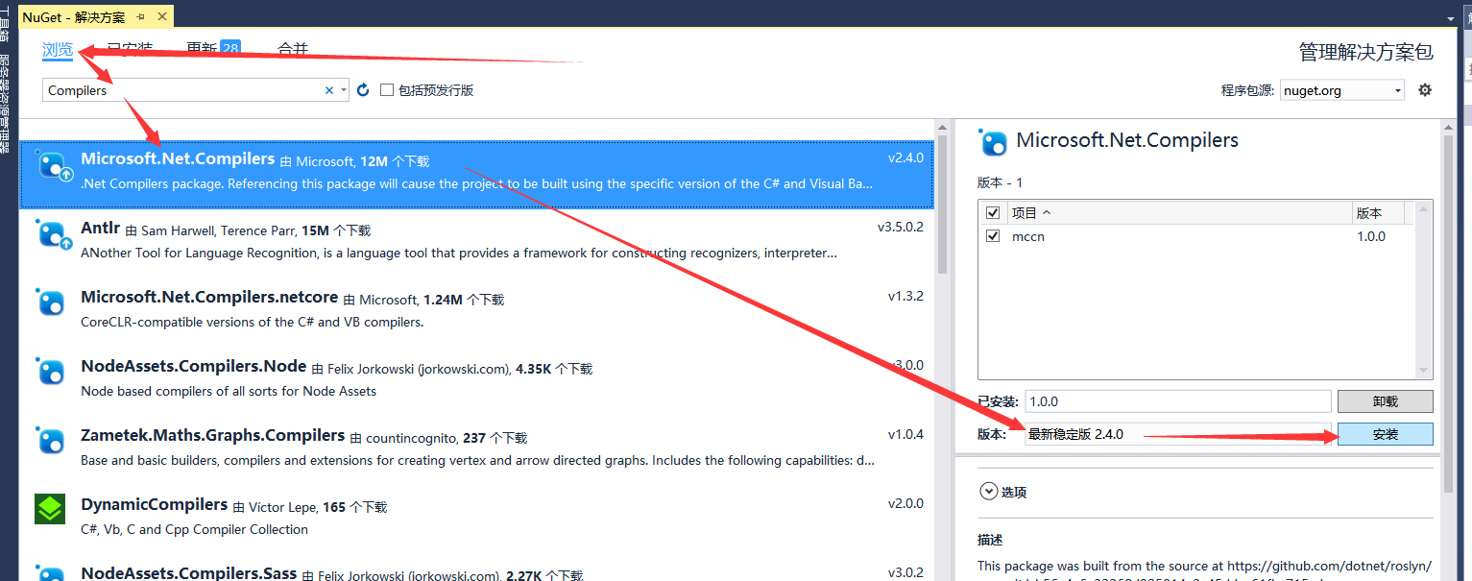This screenshot has width=1472, height=581.
Task: Click the 卸载 uninstall button
Action: pos(1386,400)
